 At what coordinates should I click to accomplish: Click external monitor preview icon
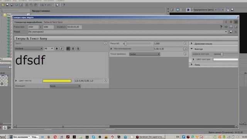[x=178, y=10]
